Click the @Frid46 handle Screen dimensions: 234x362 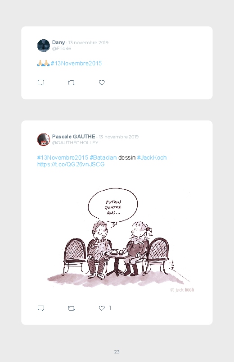click(x=62, y=49)
